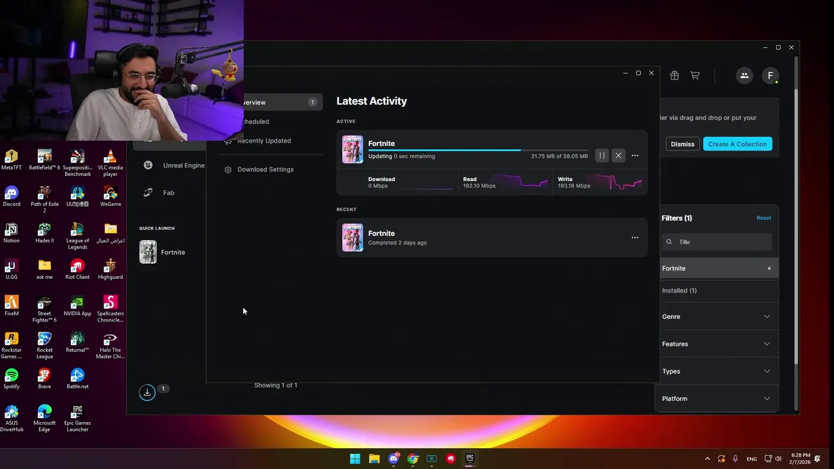Viewport: 834px width, 469px height.
Task: Open Chrome from the taskbar
Action: [412, 459]
